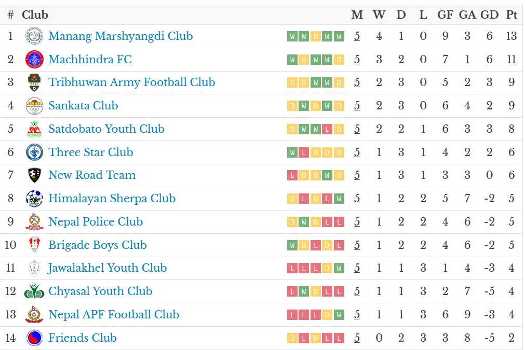This screenshot has width=525, height=350.
Task: Click the Sankata Club crest icon
Action: [x=34, y=106]
